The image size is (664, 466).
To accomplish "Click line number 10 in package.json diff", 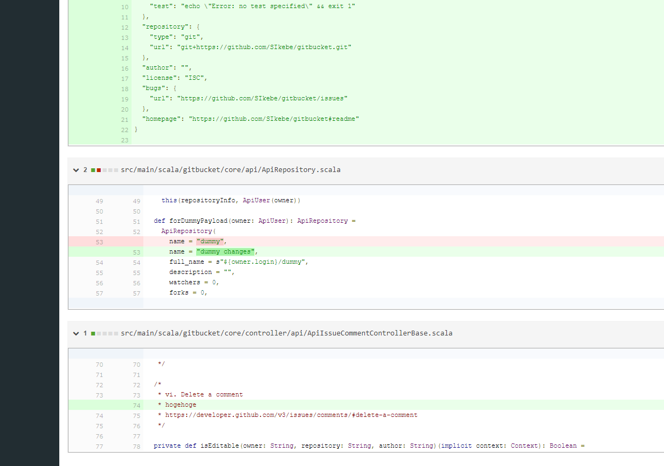I will coord(125,6).
